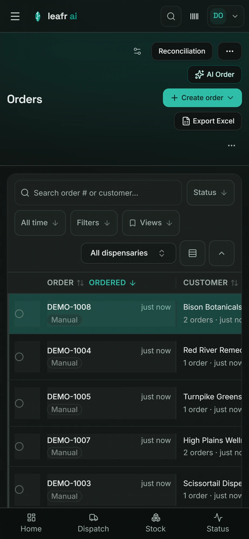This screenshot has height=539, width=249.
Task: Open the hamburger navigation menu
Action: tap(15, 16)
